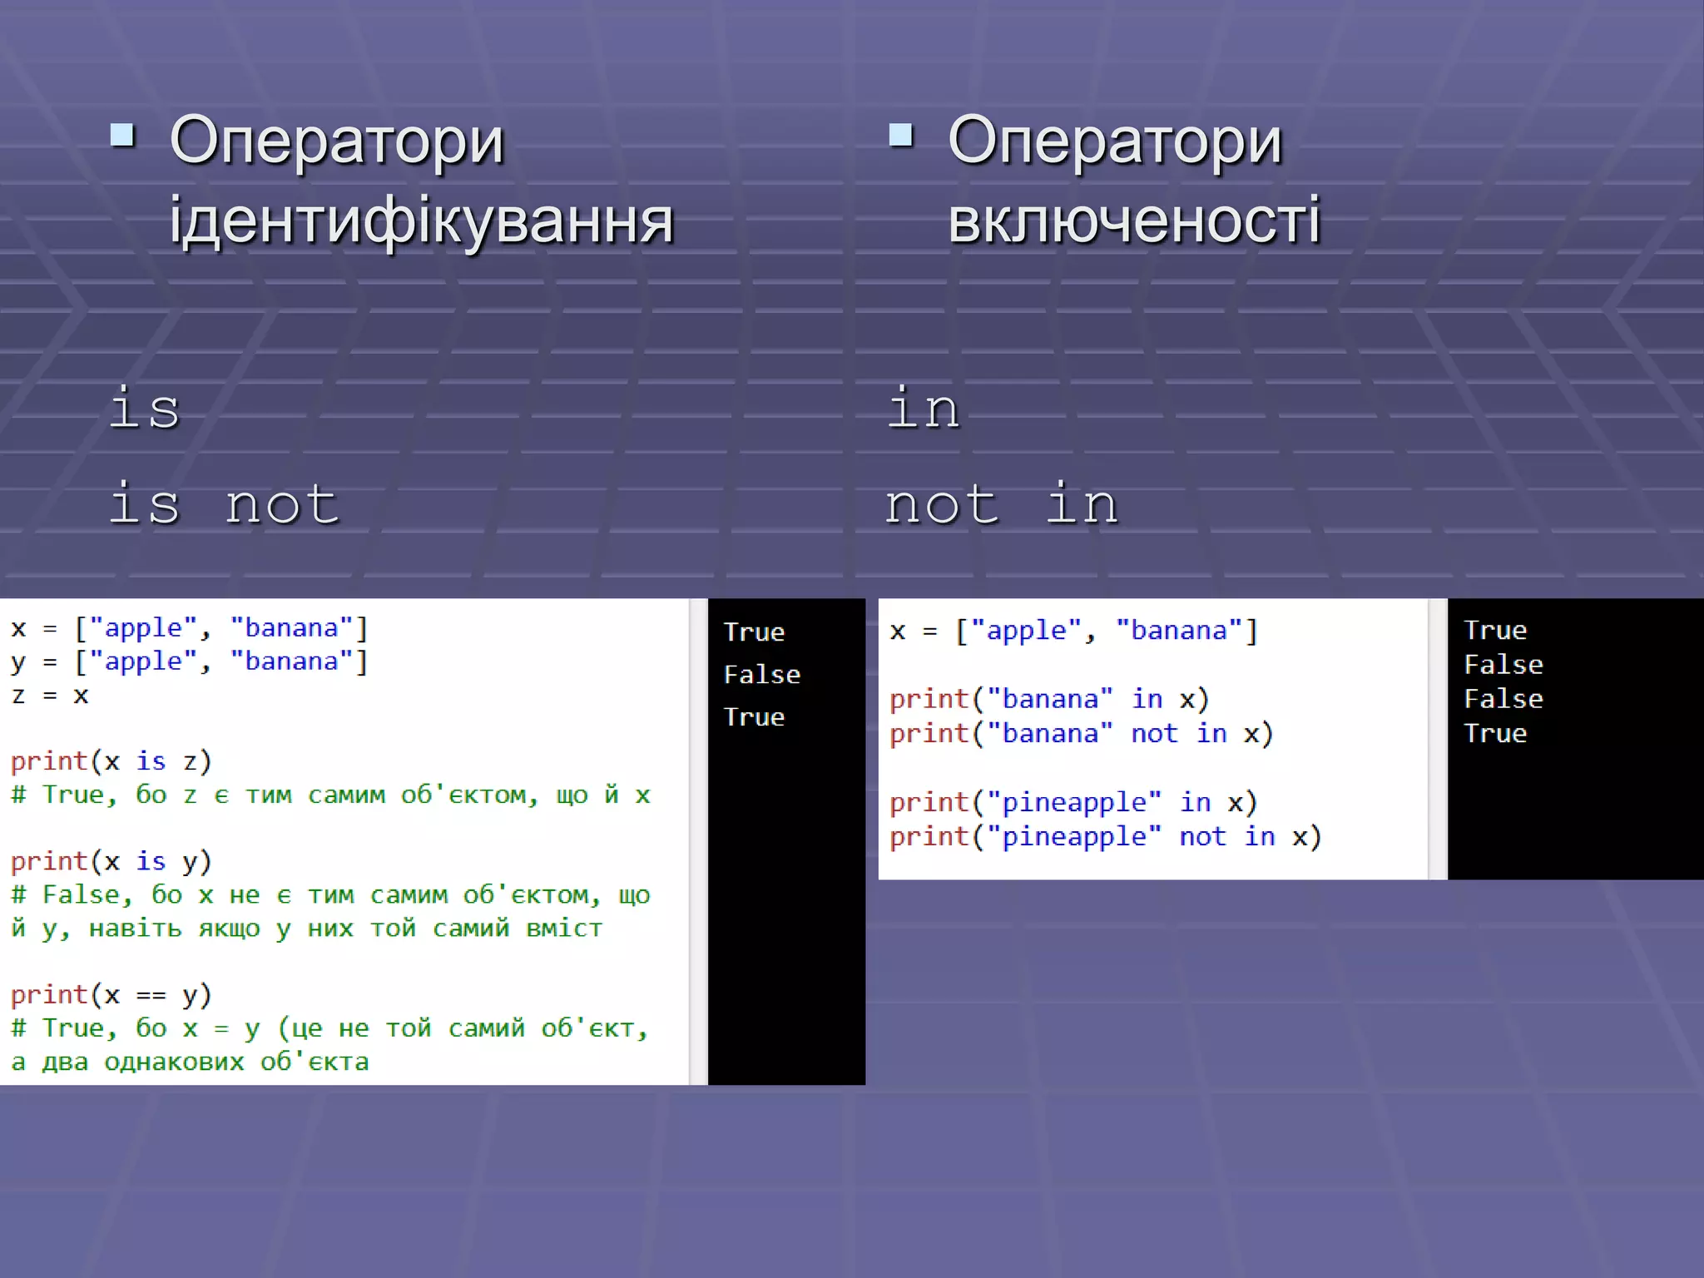This screenshot has width=1704, height=1278.
Task: Click the comment line 'а два однакових об'єкта'
Action: 190,1062
